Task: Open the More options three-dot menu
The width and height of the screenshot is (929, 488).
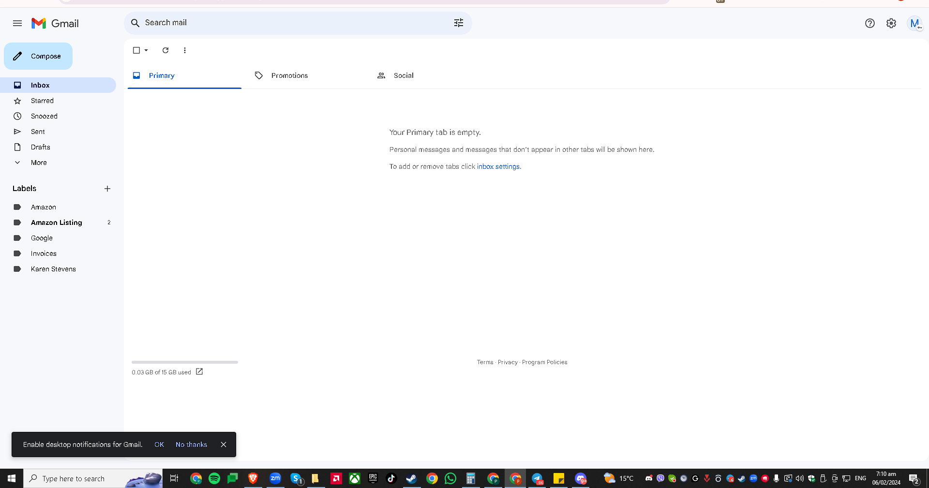Action: point(185,50)
